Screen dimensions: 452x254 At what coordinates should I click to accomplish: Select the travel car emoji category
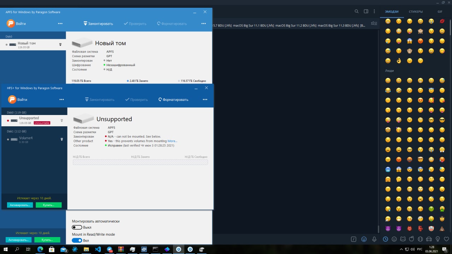point(429,239)
